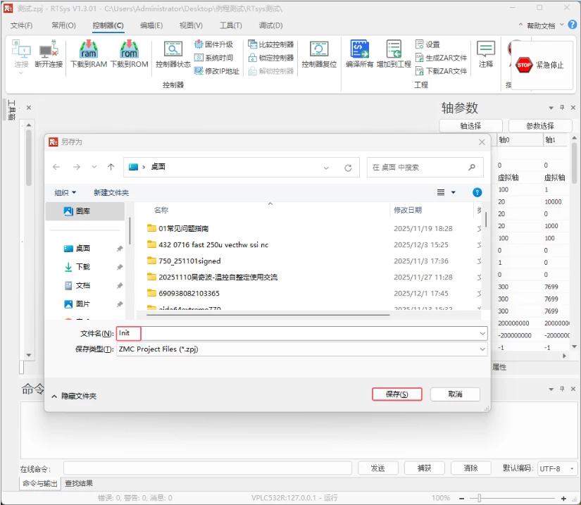Open 设置 in the 工程 group
Viewport: 581px width, 505px height.
pyautogui.click(x=427, y=44)
